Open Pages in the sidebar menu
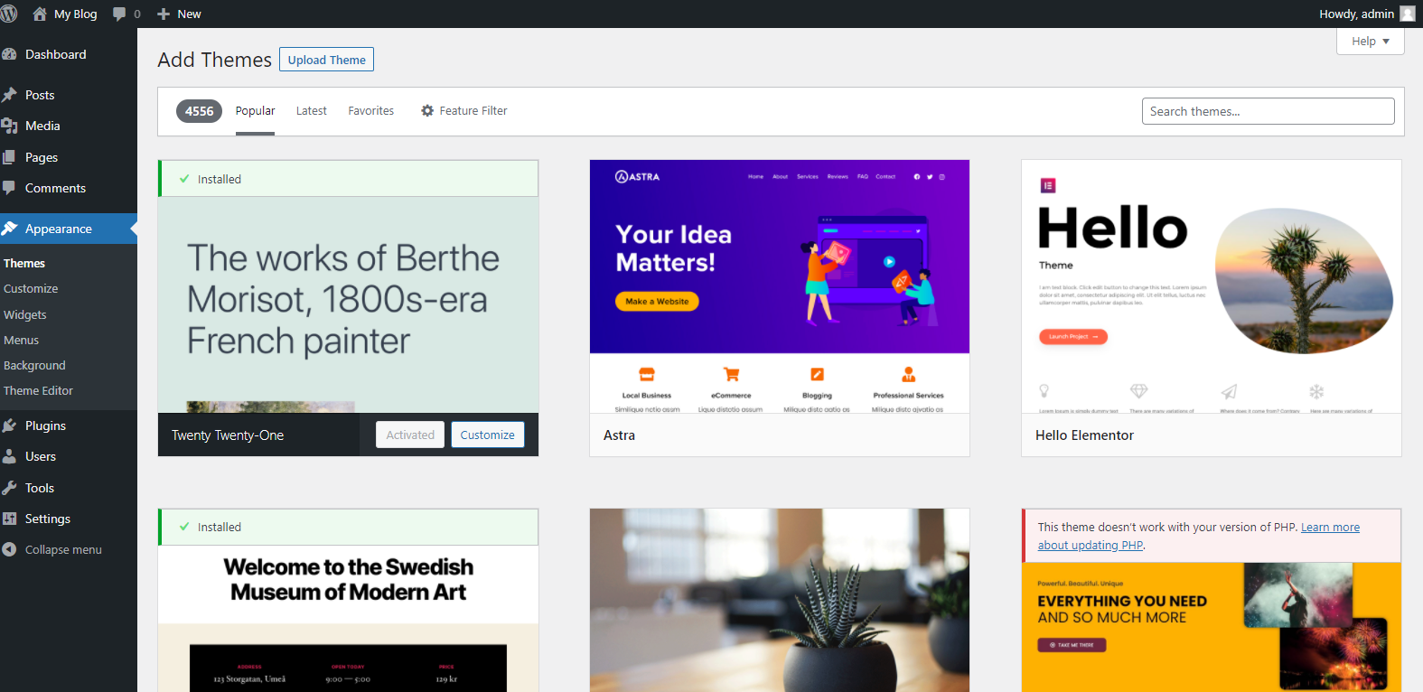The width and height of the screenshot is (1423, 692). pyautogui.click(x=42, y=157)
